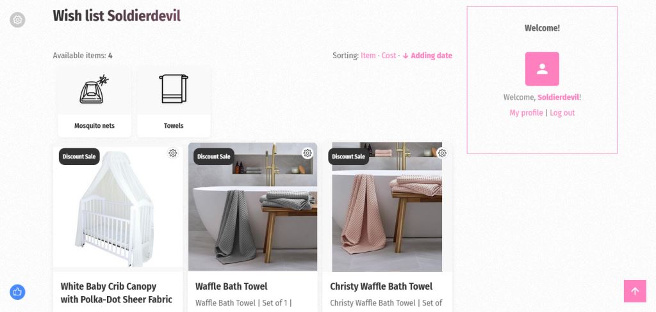
Task: Filter by Towels category label
Action: (174, 126)
